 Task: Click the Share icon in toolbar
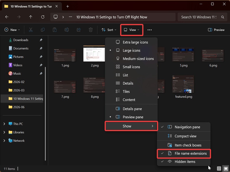pyautogui.click(x=79, y=30)
